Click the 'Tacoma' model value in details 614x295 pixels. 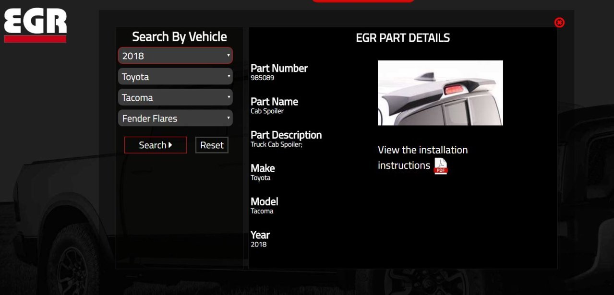262,211
